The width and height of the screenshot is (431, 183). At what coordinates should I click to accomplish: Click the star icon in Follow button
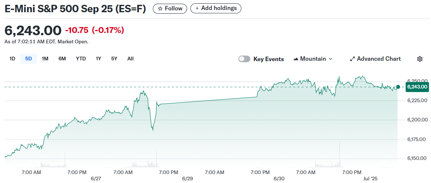tap(160, 9)
